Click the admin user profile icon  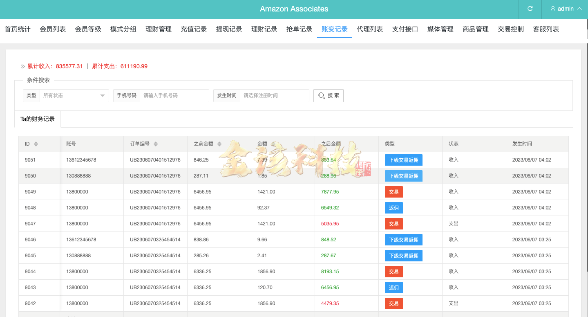coord(553,9)
